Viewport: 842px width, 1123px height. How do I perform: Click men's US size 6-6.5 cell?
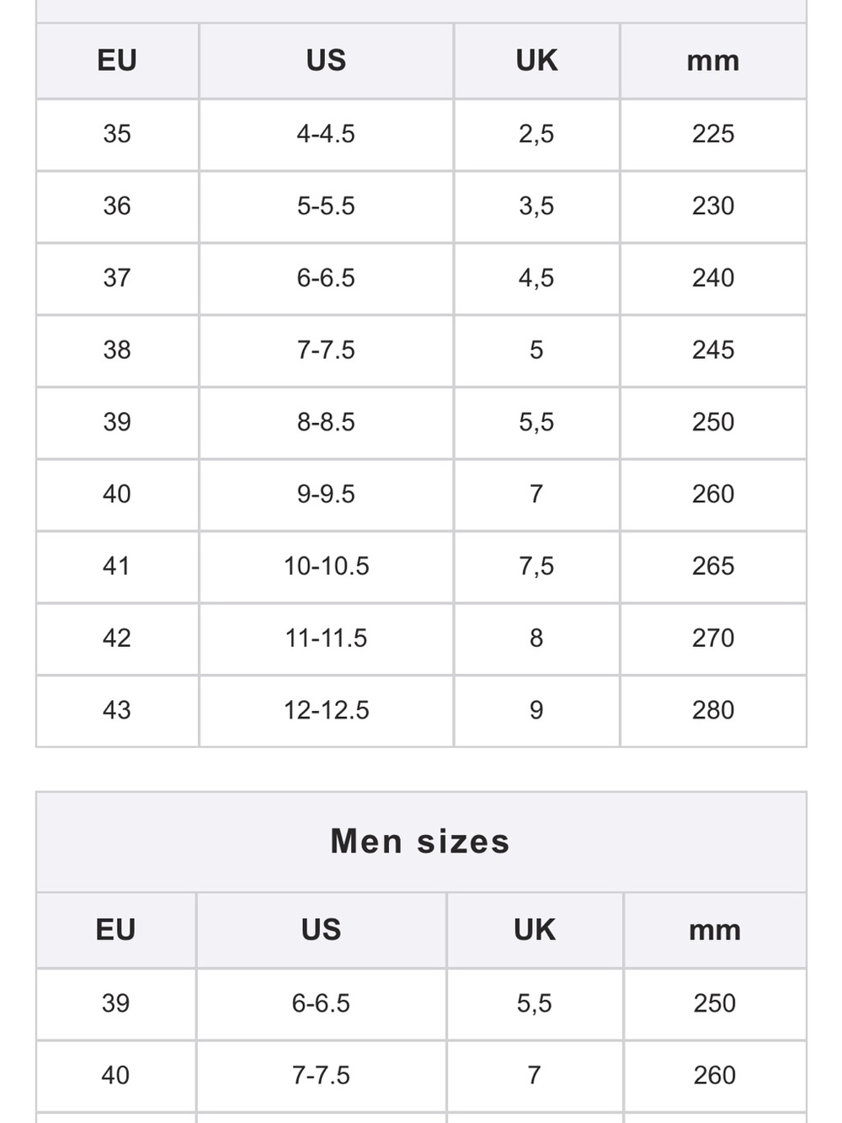click(321, 1003)
